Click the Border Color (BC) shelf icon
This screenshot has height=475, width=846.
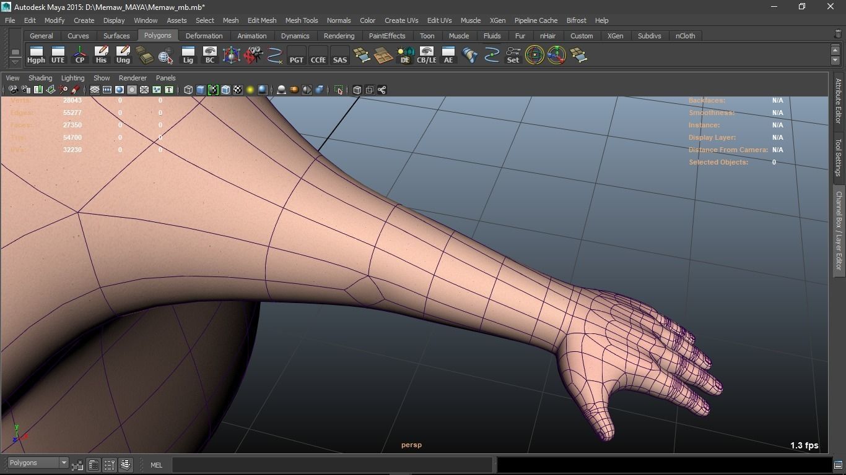pos(209,55)
